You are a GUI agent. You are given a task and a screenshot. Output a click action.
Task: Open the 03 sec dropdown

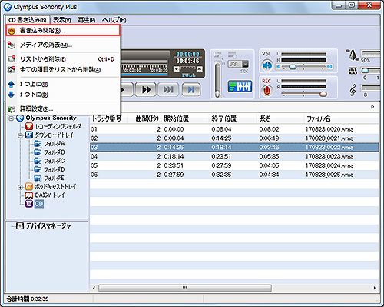pyautogui.click(x=245, y=64)
